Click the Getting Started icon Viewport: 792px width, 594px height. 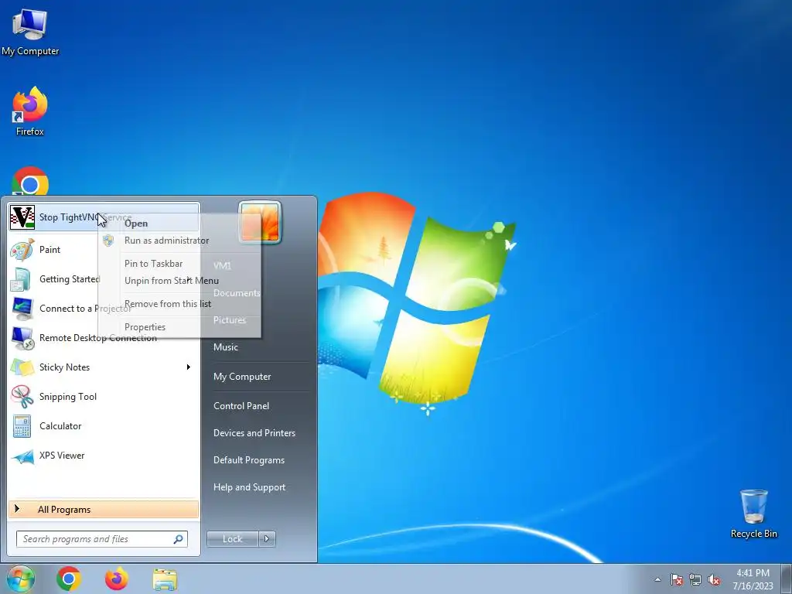21,279
